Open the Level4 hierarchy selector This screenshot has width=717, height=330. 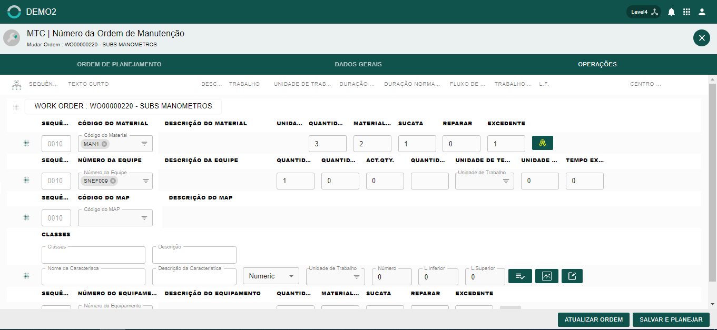[643, 12]
